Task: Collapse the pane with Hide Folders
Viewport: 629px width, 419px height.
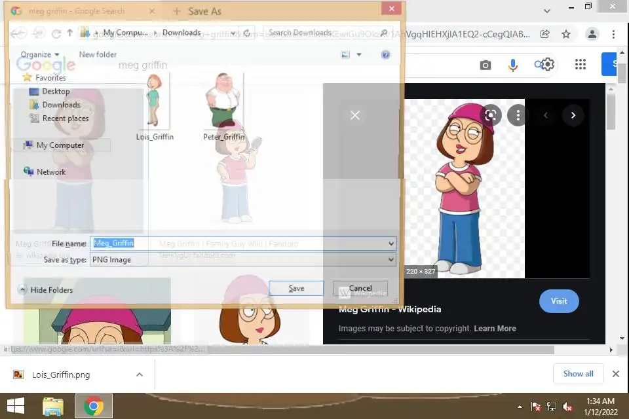Action: [46, 289]
